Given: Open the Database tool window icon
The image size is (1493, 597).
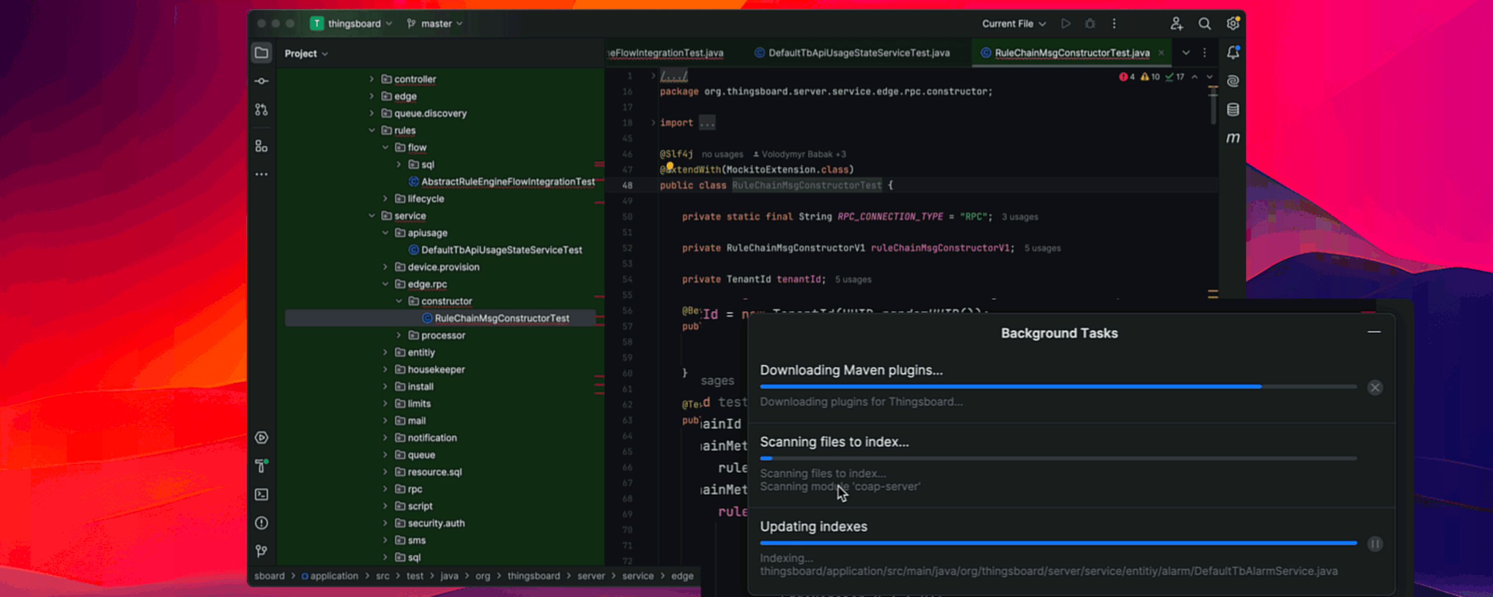Looking at the screenshot, I should click(1233, 109).
